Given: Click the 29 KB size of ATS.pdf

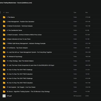Looking at the screenshot, I should 87,96.
